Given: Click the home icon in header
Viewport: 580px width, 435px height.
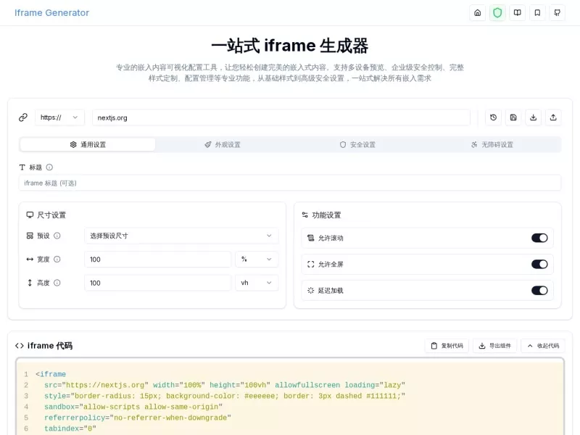Looking at the screenshot, I should click(478, 13).
